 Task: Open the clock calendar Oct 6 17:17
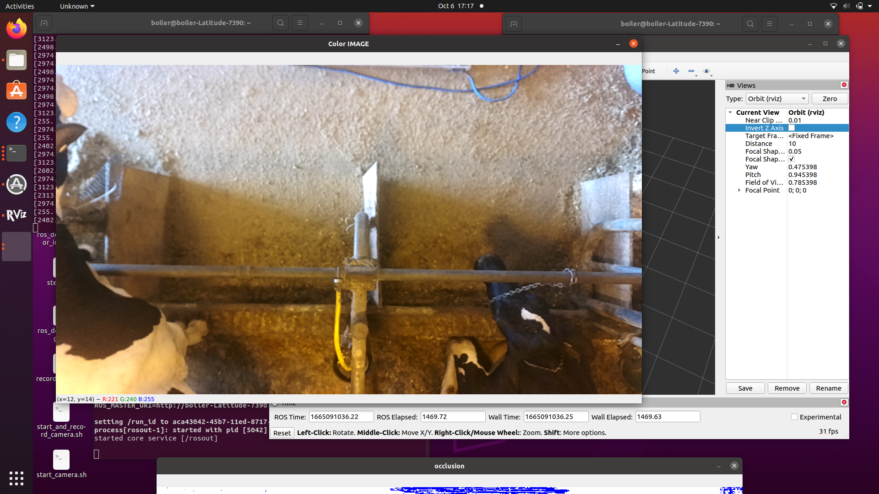456,6
